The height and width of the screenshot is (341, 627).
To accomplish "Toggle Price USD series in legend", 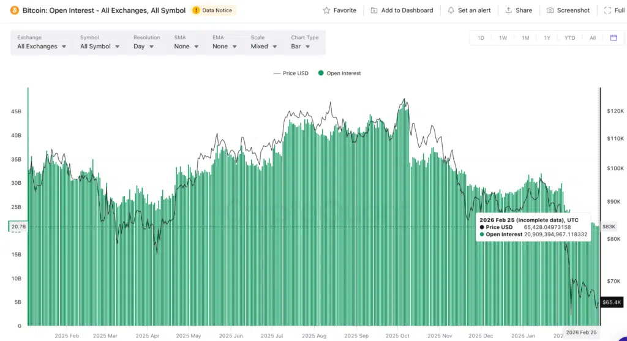I will click(x=291, y=73).
